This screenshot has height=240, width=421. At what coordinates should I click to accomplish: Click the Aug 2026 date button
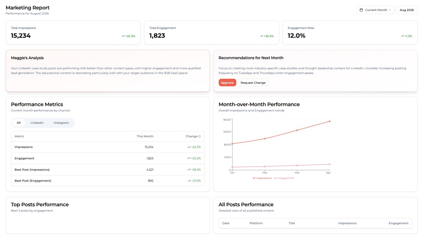[x=407, y=10]
